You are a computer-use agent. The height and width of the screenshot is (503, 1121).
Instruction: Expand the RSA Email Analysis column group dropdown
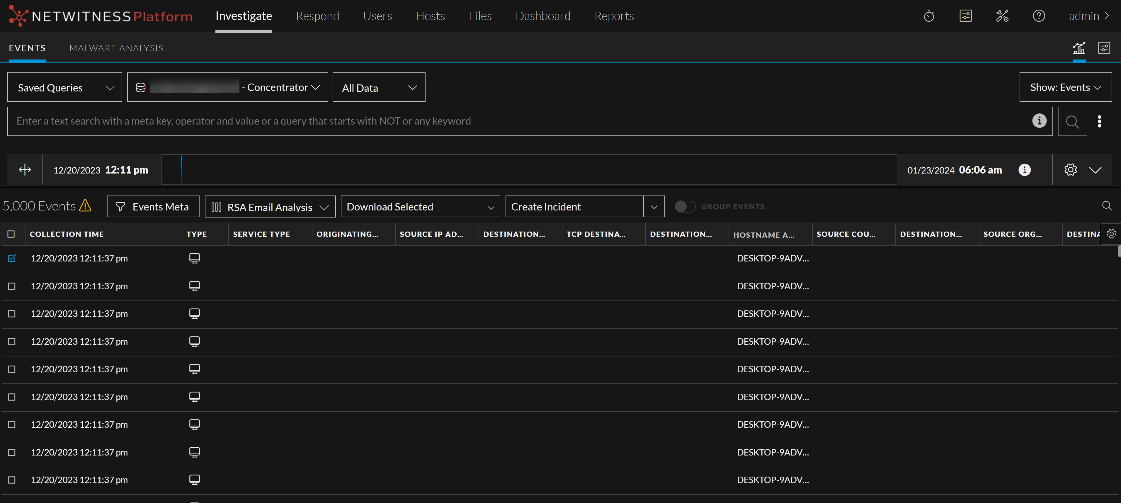tap(270, 207)
